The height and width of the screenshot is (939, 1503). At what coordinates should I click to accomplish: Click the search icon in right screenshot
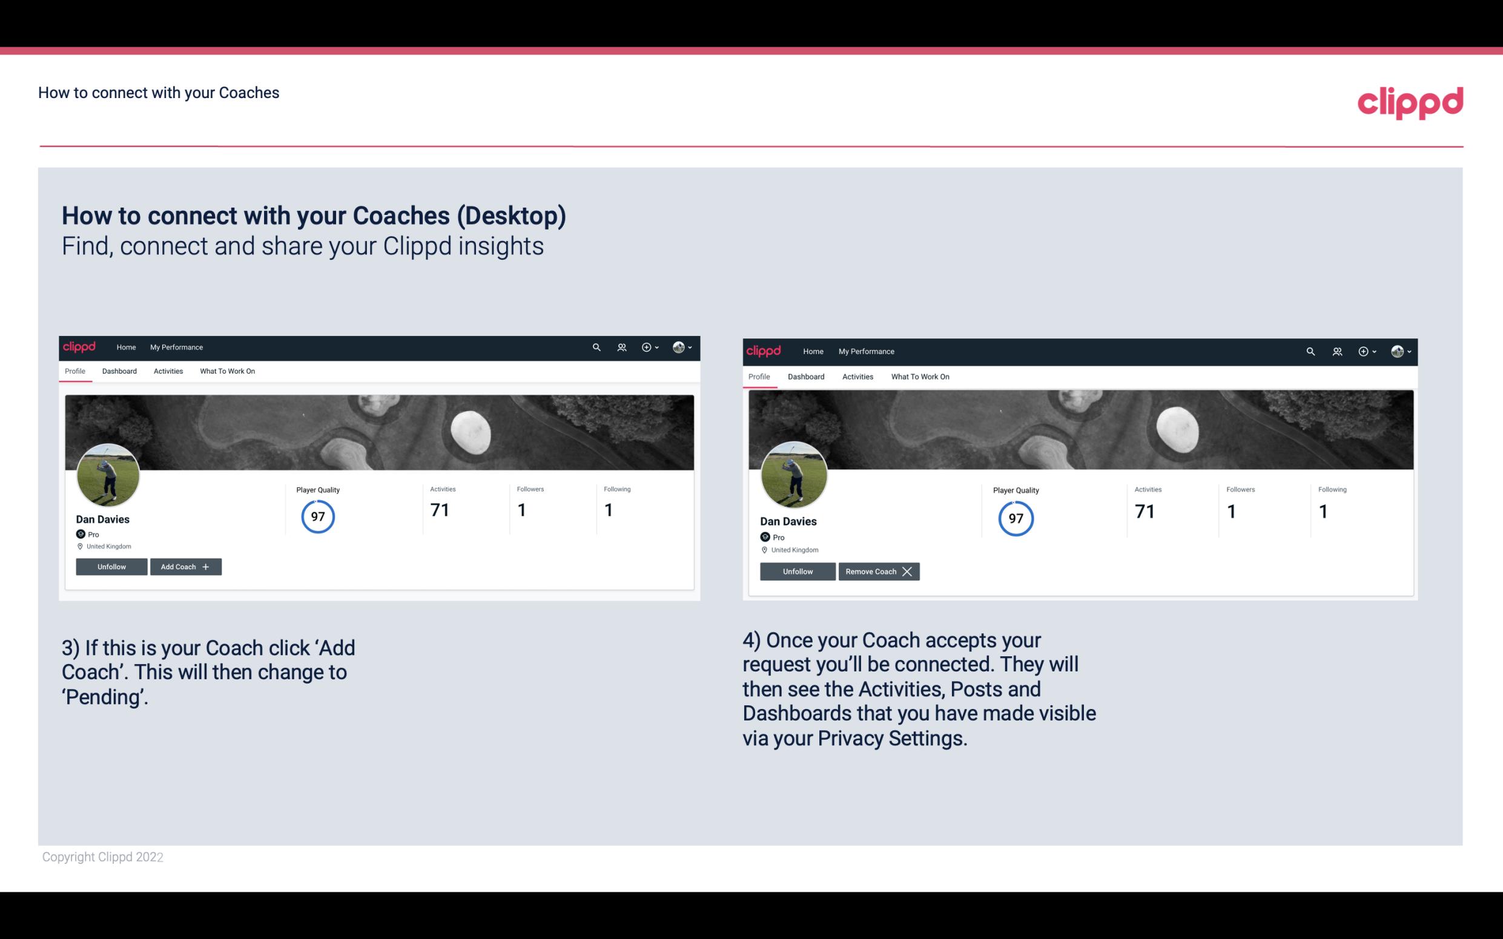(1310, 351)
